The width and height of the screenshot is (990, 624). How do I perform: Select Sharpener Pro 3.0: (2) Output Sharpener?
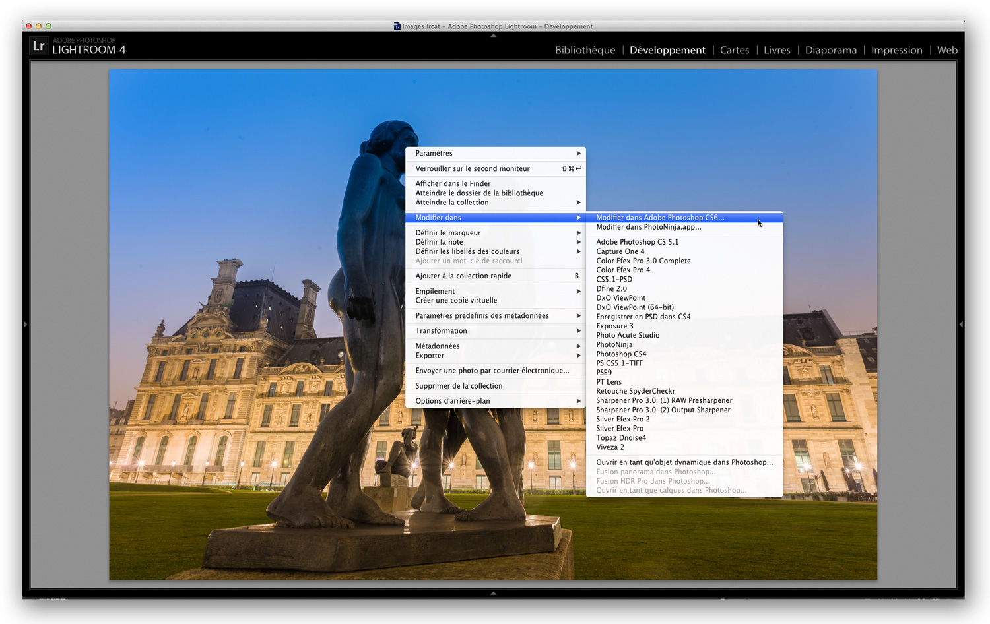click(684, 410)
